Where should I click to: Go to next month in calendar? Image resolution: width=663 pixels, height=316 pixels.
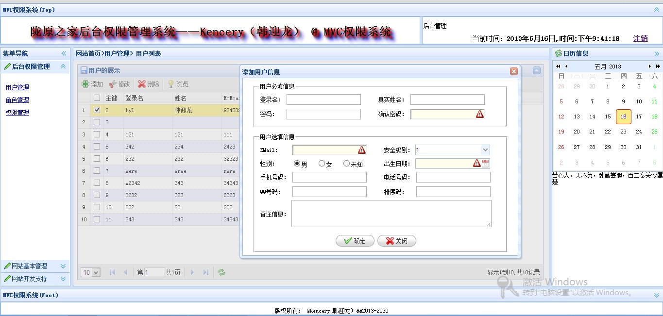650,67
